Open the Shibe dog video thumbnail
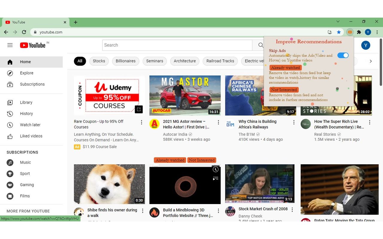The image size is (383, 239). coord(109,184)
